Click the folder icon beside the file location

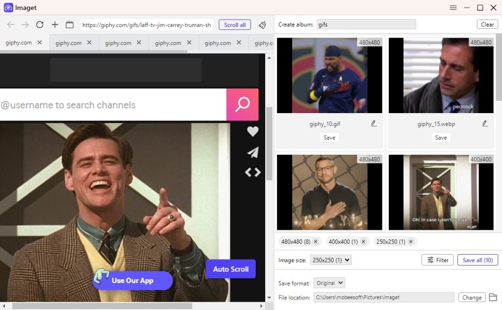[493, 297]
